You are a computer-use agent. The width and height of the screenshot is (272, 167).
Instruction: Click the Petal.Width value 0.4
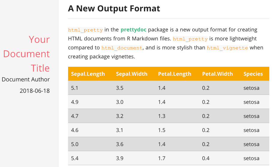pos(206,158)
